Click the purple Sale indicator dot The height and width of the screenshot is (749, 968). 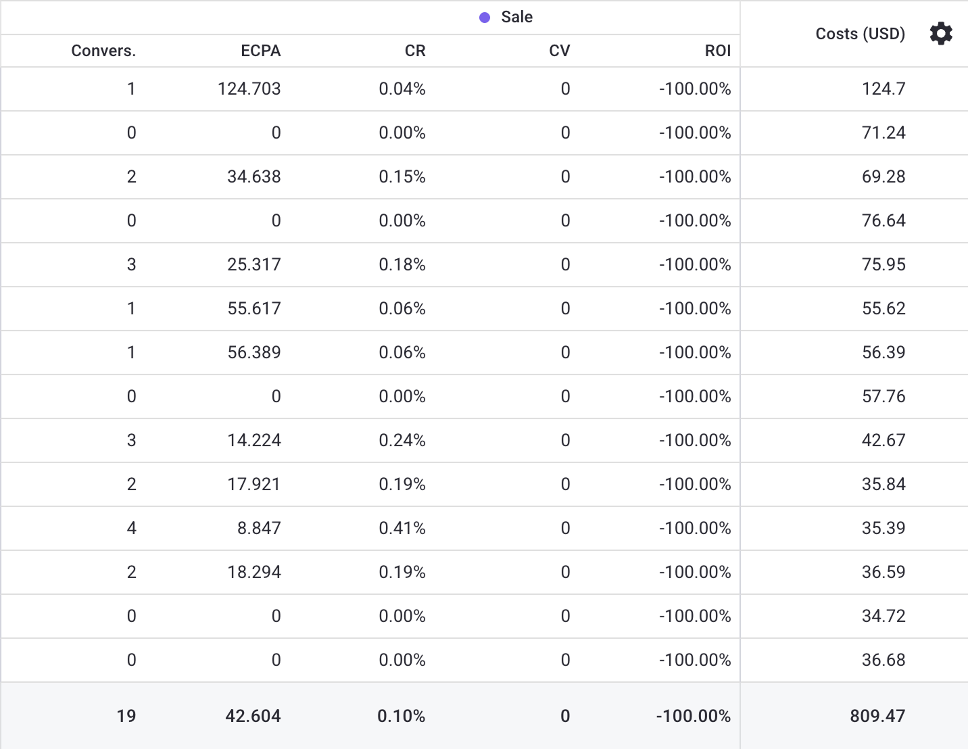click(x=484, y=18)
